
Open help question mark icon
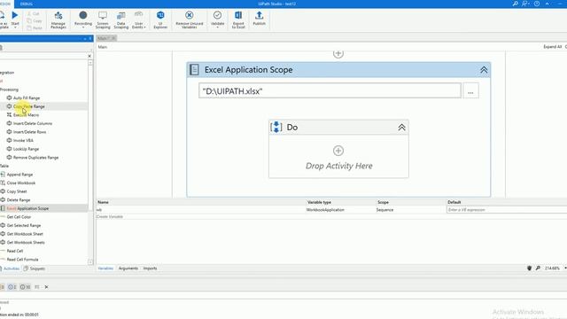[537, 4]
